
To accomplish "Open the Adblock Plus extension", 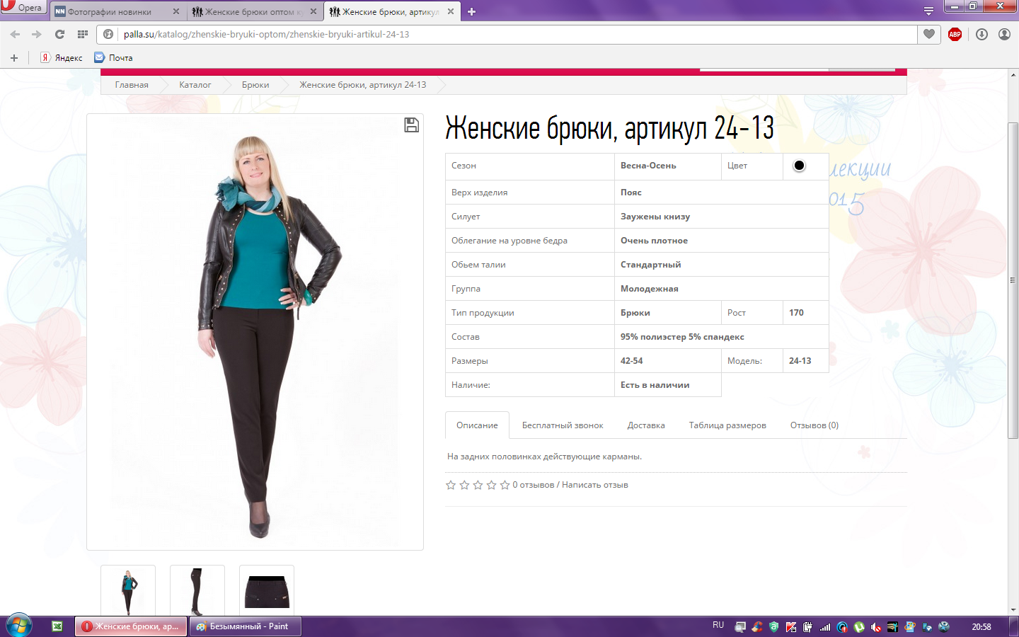I will (955, 34).
